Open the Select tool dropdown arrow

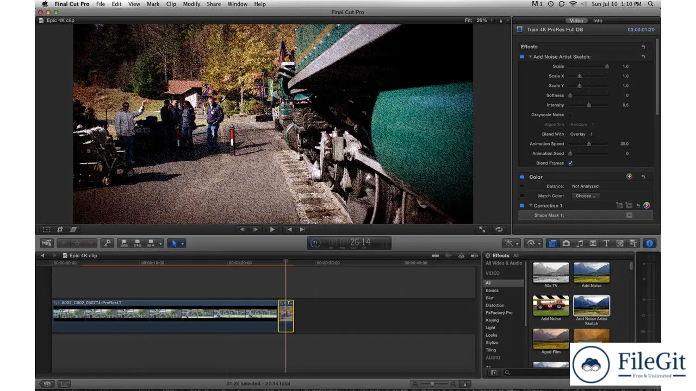[182, 243]
